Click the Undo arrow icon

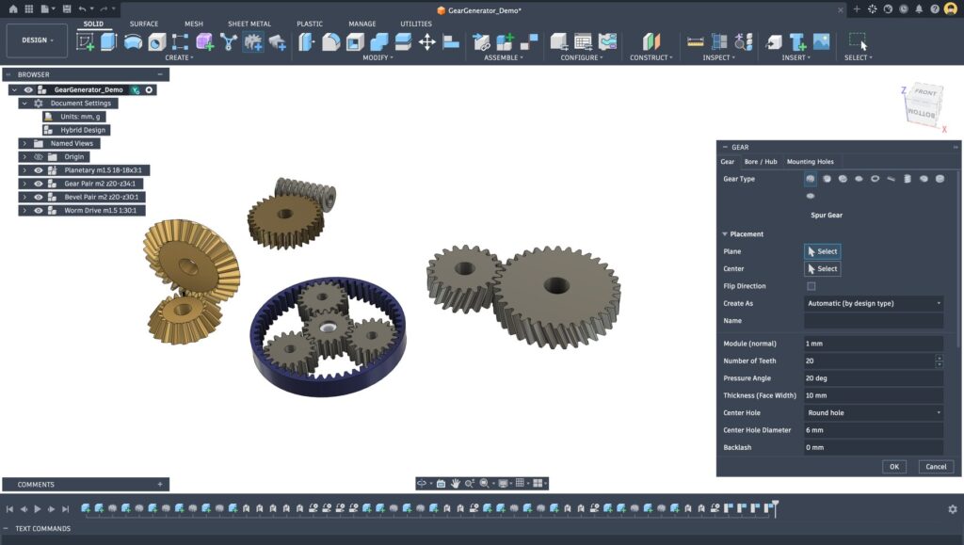(82, 9)
